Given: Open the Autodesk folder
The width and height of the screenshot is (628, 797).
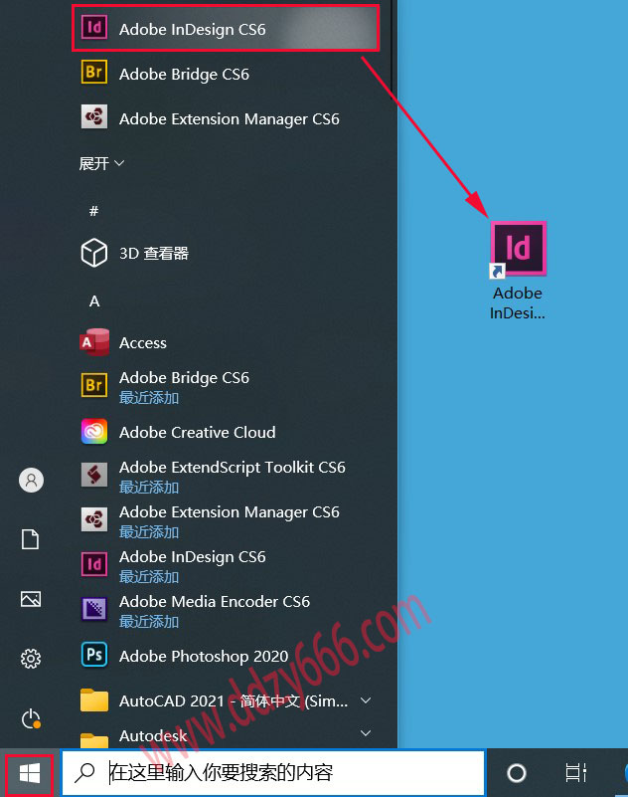Looking at the screenshot, I should [226, 735].
